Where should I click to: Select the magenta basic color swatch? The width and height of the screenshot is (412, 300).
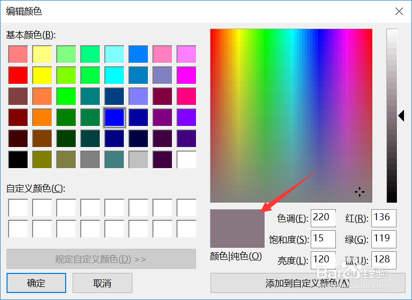(x=186, y=75)
